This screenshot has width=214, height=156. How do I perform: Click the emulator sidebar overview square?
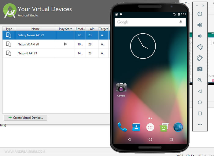[x=200, y=113]
